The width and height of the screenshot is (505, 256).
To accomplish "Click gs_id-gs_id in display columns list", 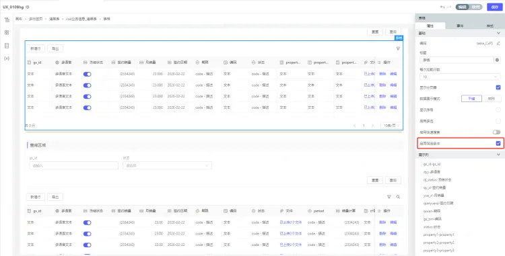I will [x=432, y=164].
